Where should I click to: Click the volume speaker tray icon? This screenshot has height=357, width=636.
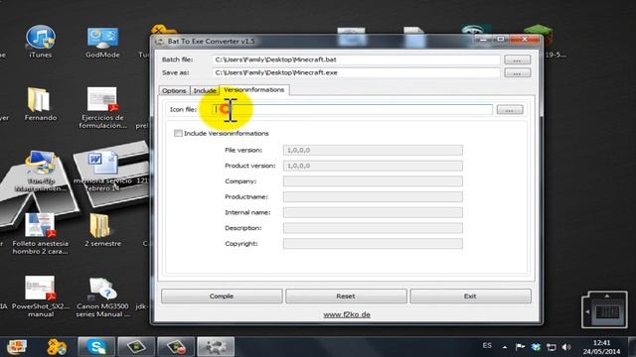click(x=566, y=347)
